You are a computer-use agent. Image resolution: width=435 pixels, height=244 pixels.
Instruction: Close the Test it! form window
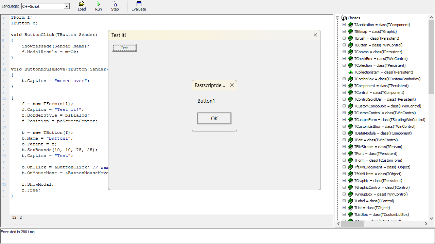coord(315,35)
